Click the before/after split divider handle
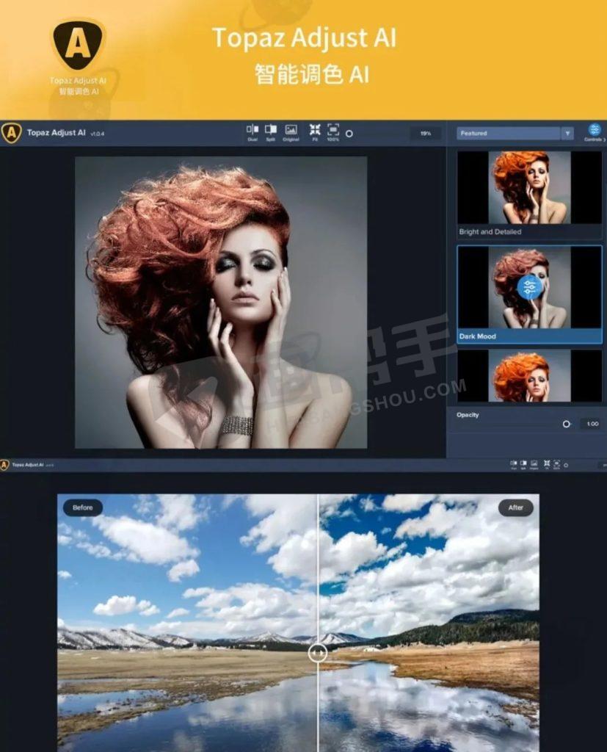 click(317, 652)
